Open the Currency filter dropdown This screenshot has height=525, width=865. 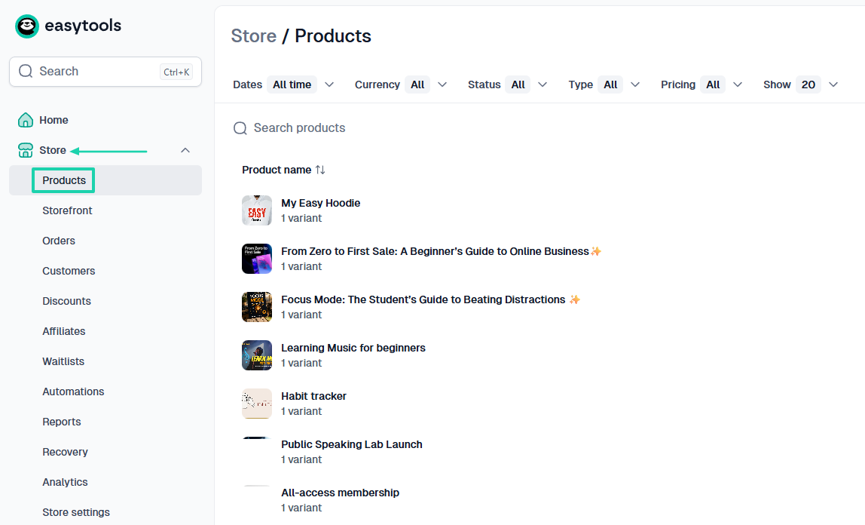click(401, 84)
